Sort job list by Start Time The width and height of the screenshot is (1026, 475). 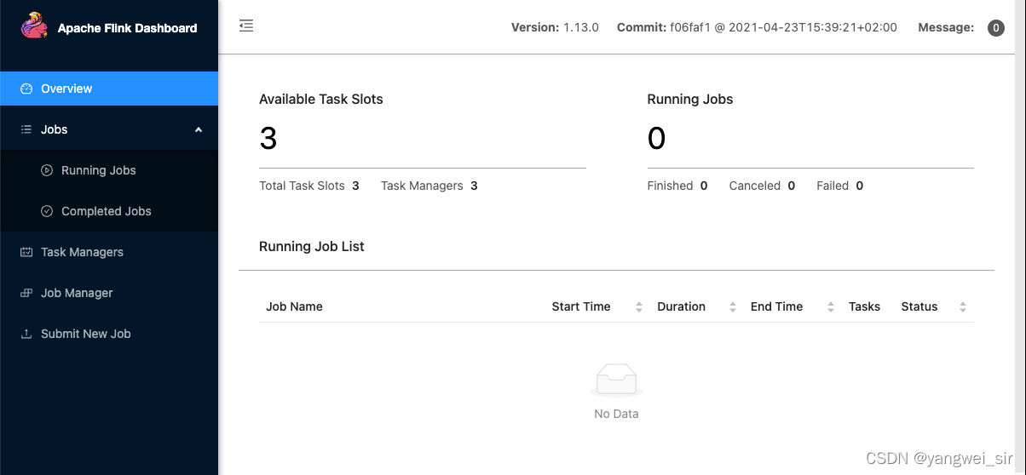click(x=639, y=307)
